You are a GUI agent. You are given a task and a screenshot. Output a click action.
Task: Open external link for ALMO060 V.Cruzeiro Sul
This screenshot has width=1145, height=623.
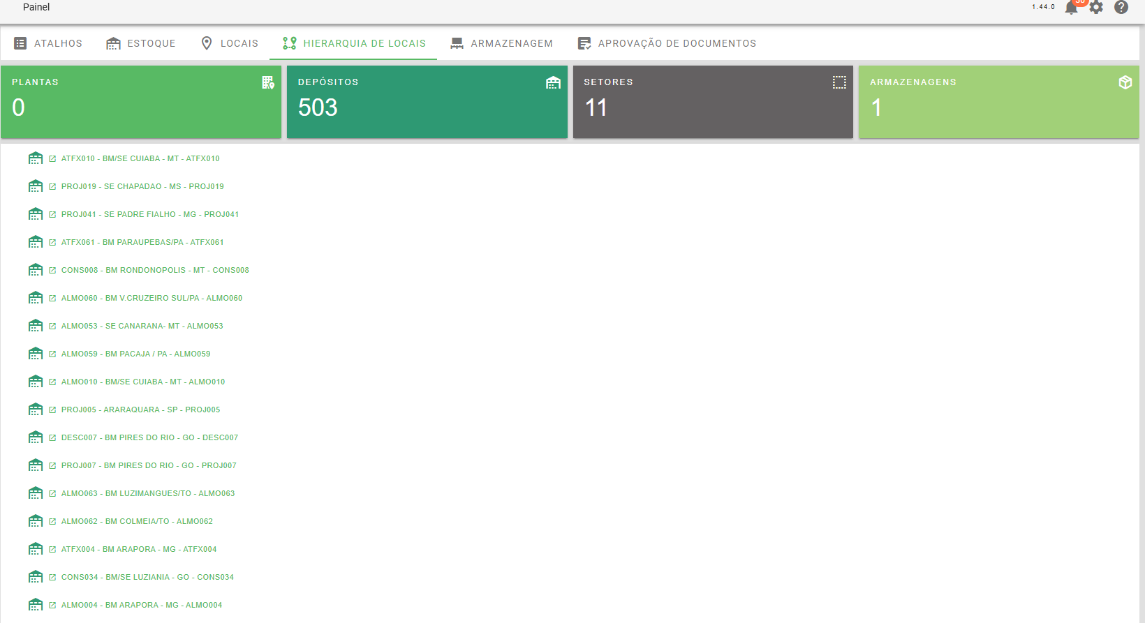[x=52, y=298]
